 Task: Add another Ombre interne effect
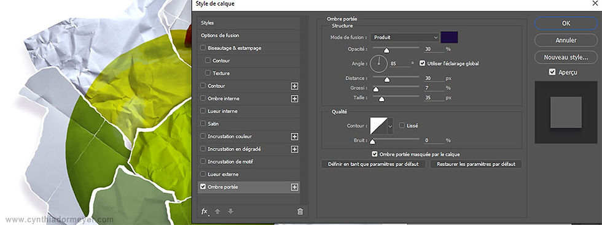294,99
